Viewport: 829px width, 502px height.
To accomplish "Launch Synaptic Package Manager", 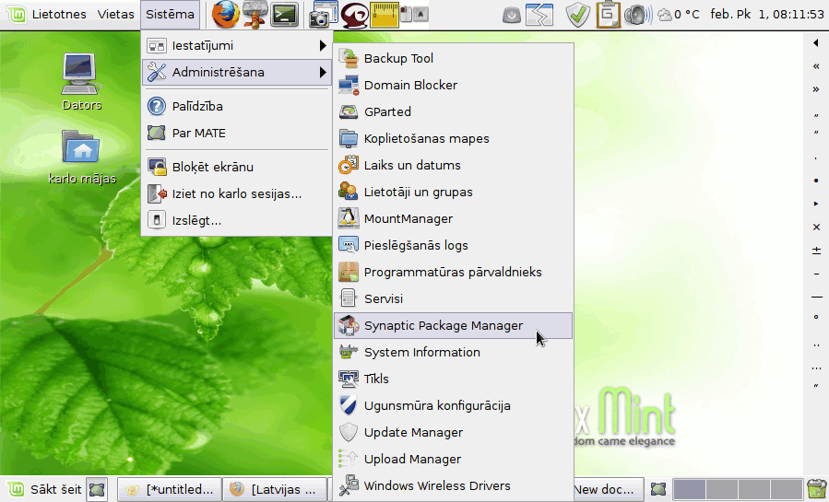I will pos(453,326).
